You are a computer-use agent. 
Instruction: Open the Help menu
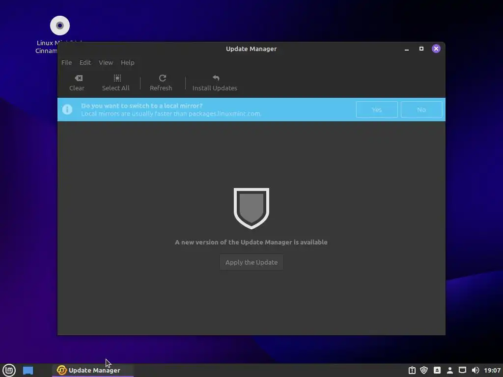[x=128, y=62]
